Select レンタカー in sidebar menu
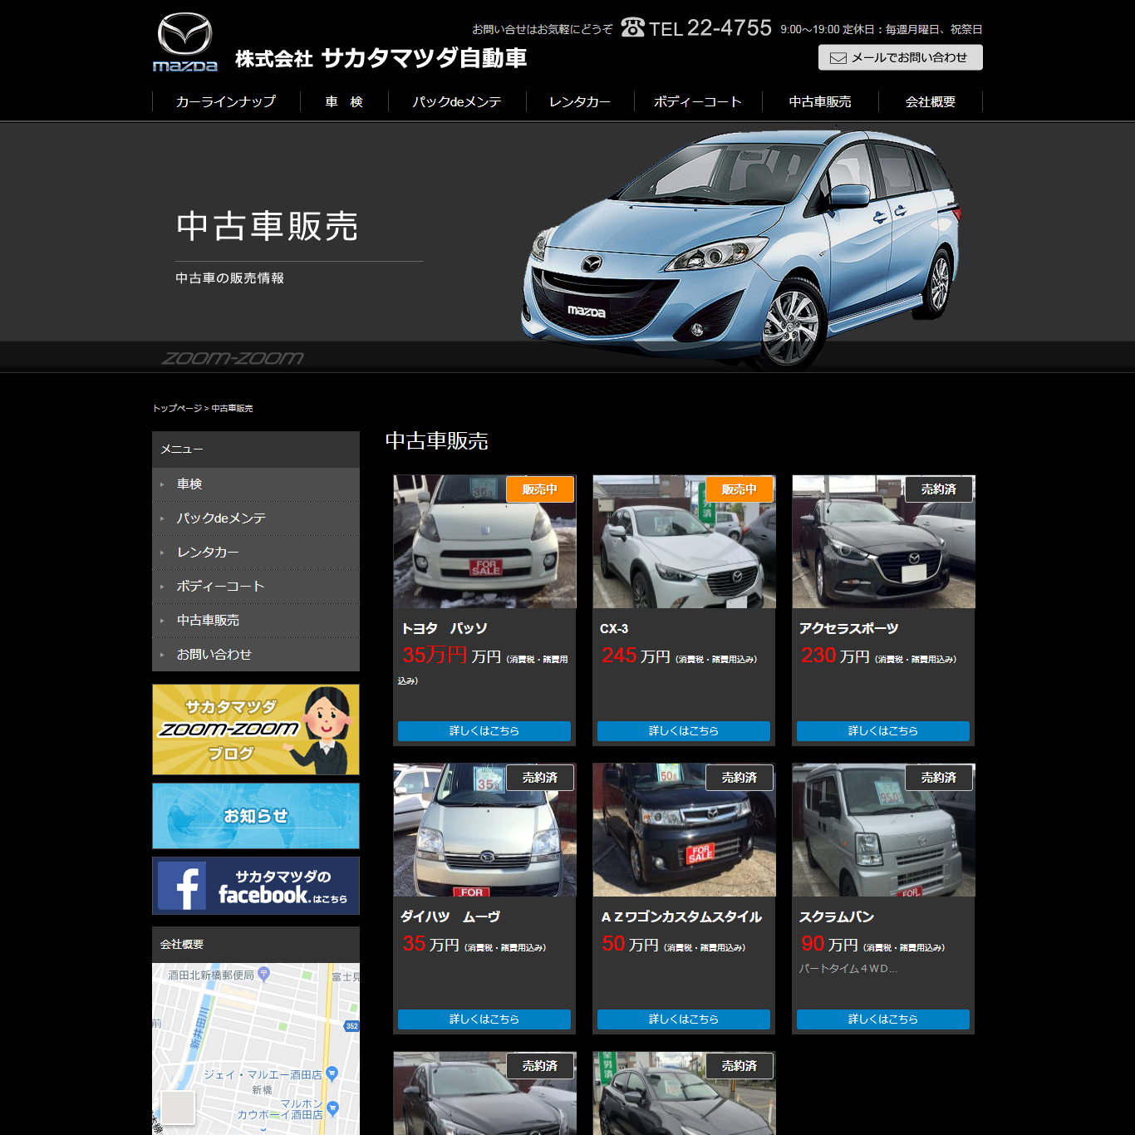The image size is (1135, 1135). point(256,552)
